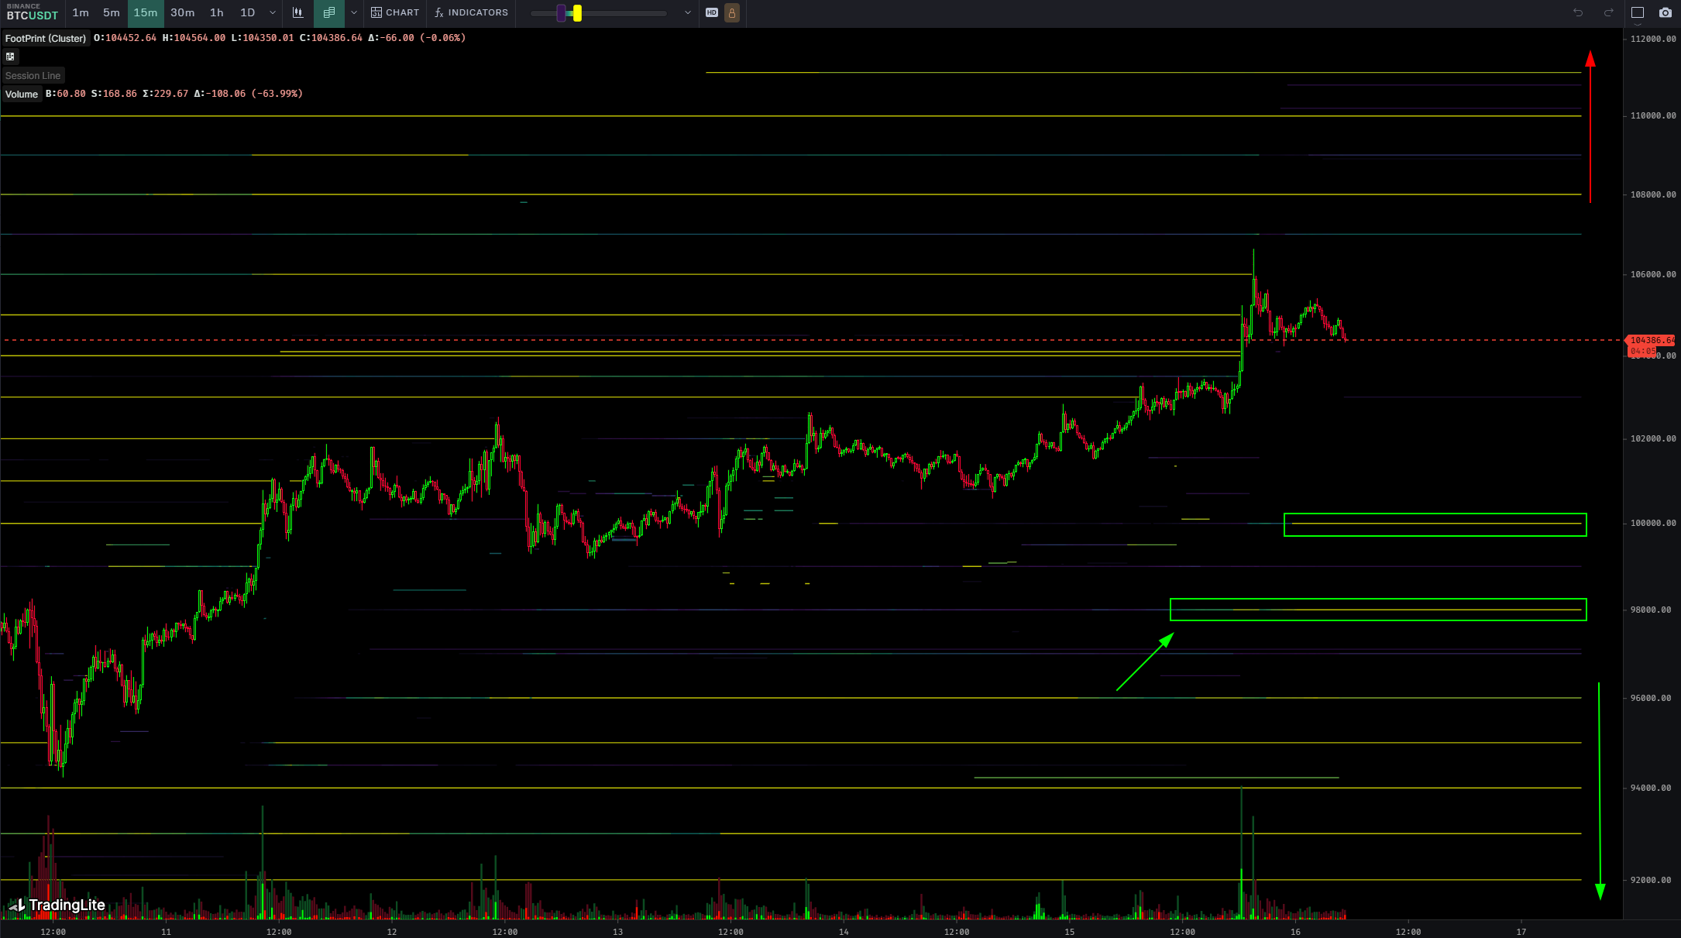This screenshot has width=1681, height=938.
Task: Click the yellow heatmap slider handle
Action: (x=577, y=12)
